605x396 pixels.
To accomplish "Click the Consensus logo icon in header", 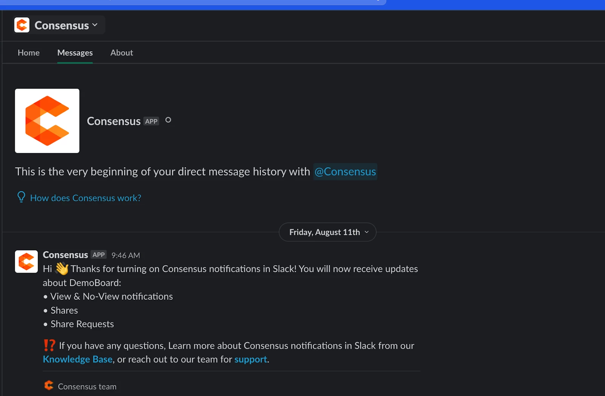I will click(22, 25).
